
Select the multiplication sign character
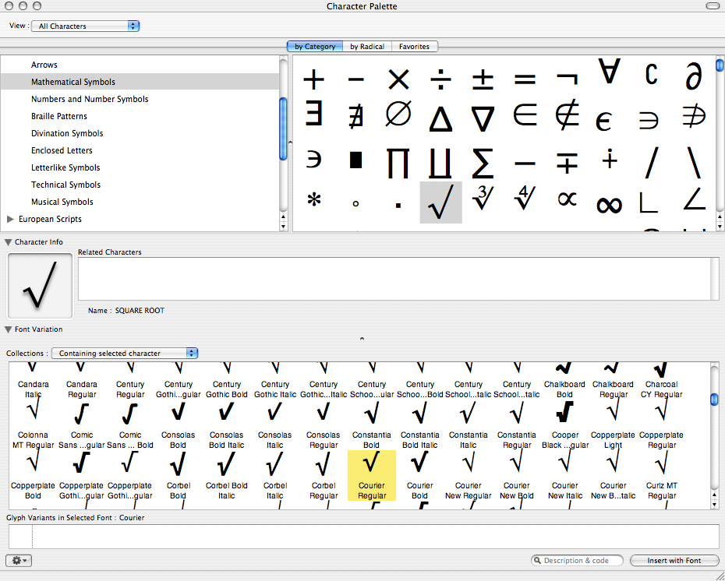point(398,79)
